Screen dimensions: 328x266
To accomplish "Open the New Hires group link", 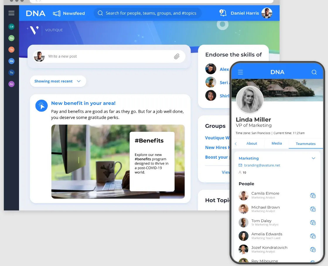I will (x=217, y=147).
